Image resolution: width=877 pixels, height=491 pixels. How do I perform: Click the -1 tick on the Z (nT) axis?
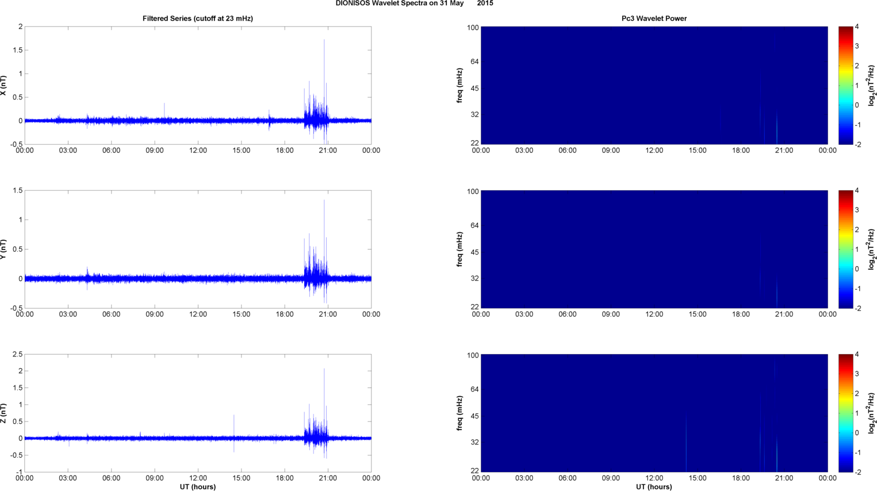[19, 472]
